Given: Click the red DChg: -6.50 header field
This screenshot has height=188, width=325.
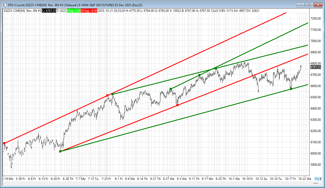Looking at the screenshot, I should [x=89, y=11].
